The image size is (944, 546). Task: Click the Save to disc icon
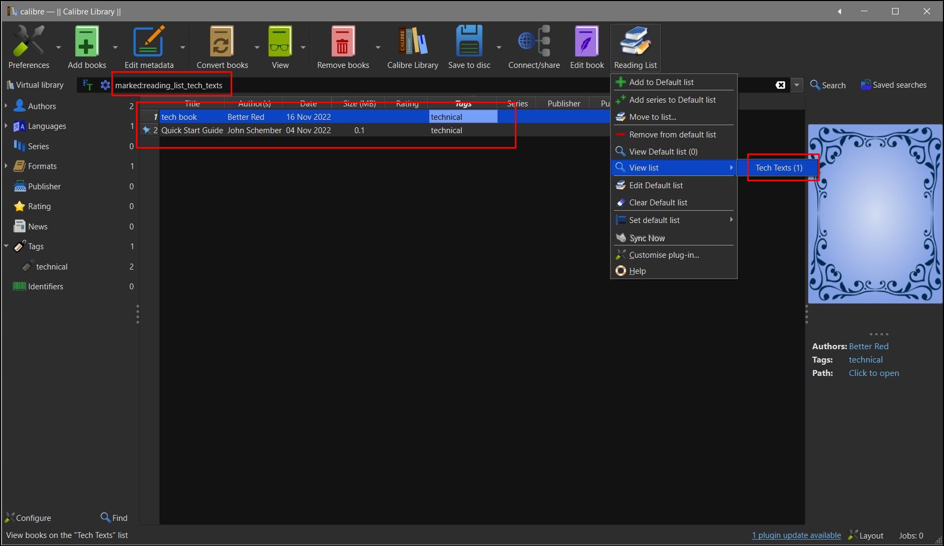[469, 42]
